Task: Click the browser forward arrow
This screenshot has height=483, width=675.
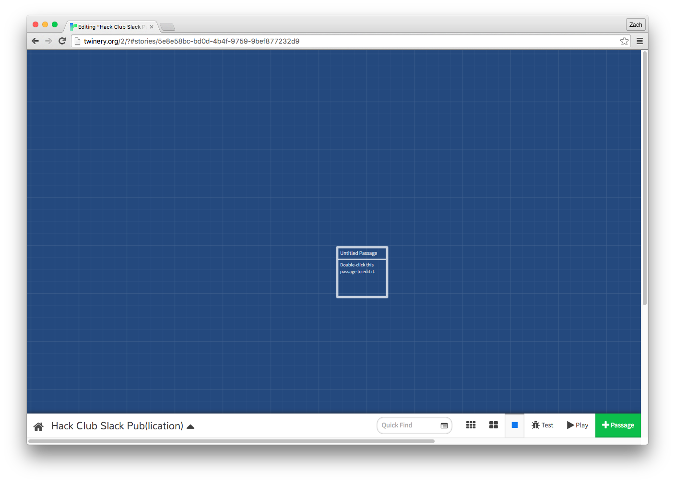Action: 48,41
